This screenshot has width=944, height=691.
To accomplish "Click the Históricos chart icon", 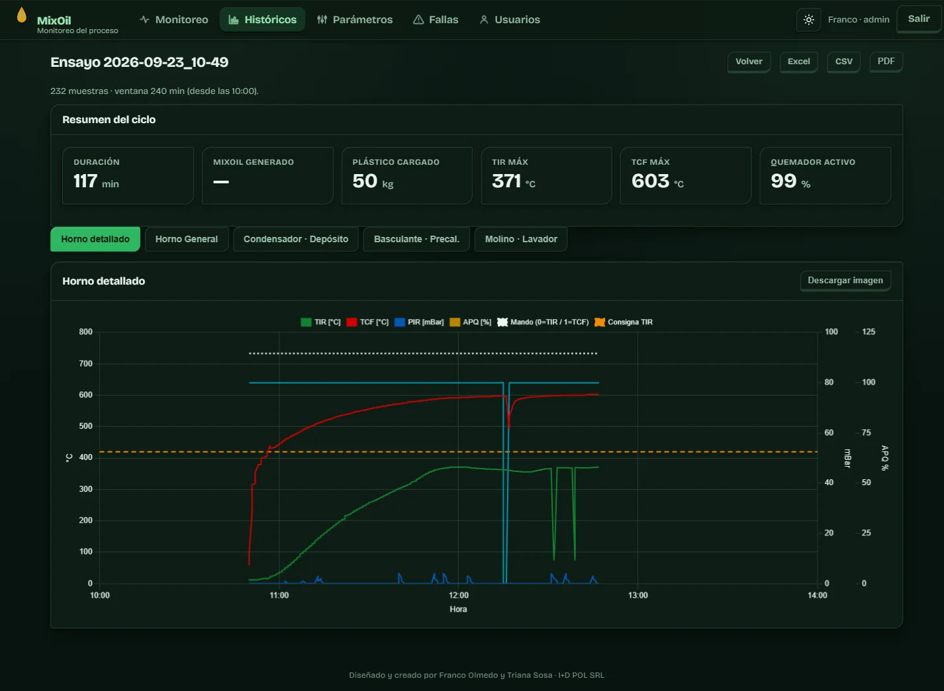I will click(234, 20).
